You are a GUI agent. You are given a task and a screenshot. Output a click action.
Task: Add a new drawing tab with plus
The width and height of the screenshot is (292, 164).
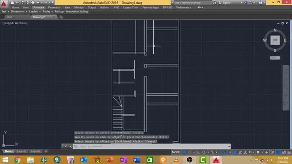tap(61, 17)
